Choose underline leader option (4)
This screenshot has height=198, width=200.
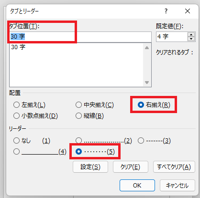[x=40, y=152]
